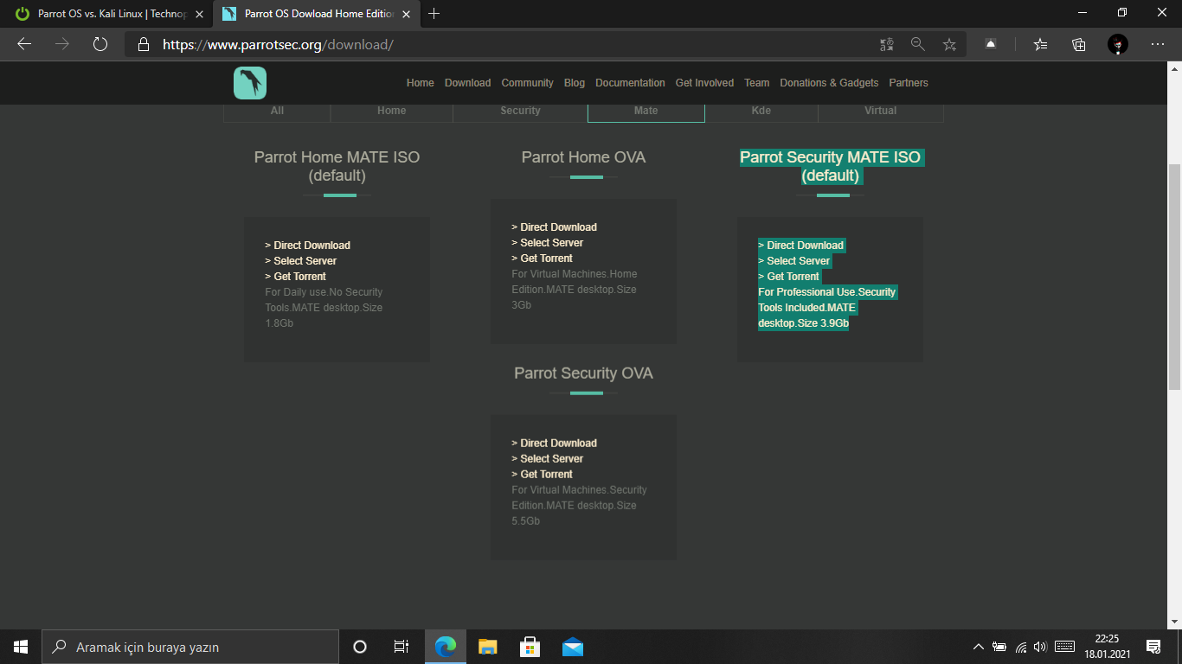
Task: Open the taskbar clock showing 22:25
Action: (x=1107, y=647)
